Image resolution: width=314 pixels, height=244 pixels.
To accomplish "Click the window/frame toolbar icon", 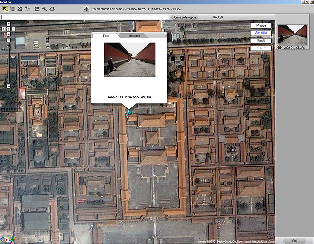I will pyautogui.click(x=37, y=9).
